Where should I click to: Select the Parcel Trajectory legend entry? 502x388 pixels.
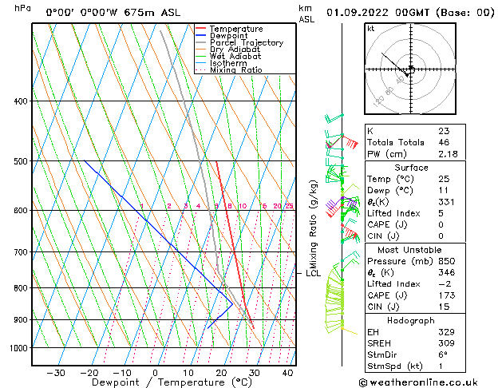click(246, 43)
